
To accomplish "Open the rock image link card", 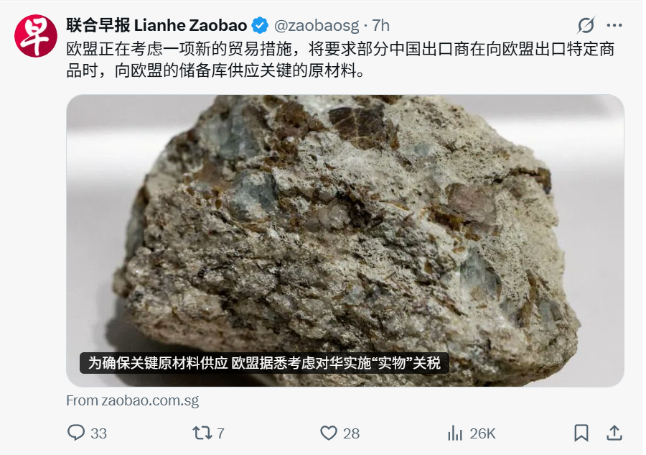I will click(x=345, y=241).
